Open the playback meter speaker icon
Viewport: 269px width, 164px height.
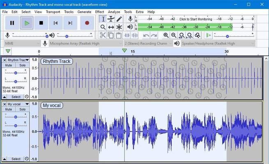tap(130, 27)
